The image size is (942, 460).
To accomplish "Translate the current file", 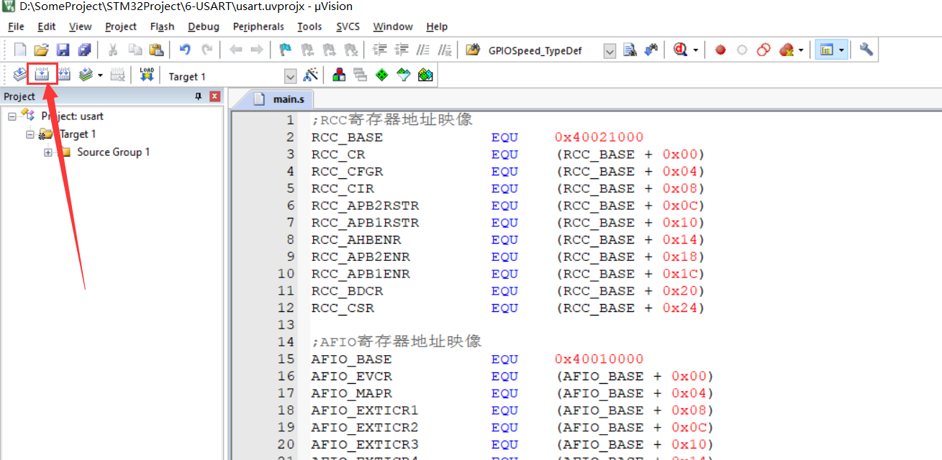I will click(x=20, y=74).
